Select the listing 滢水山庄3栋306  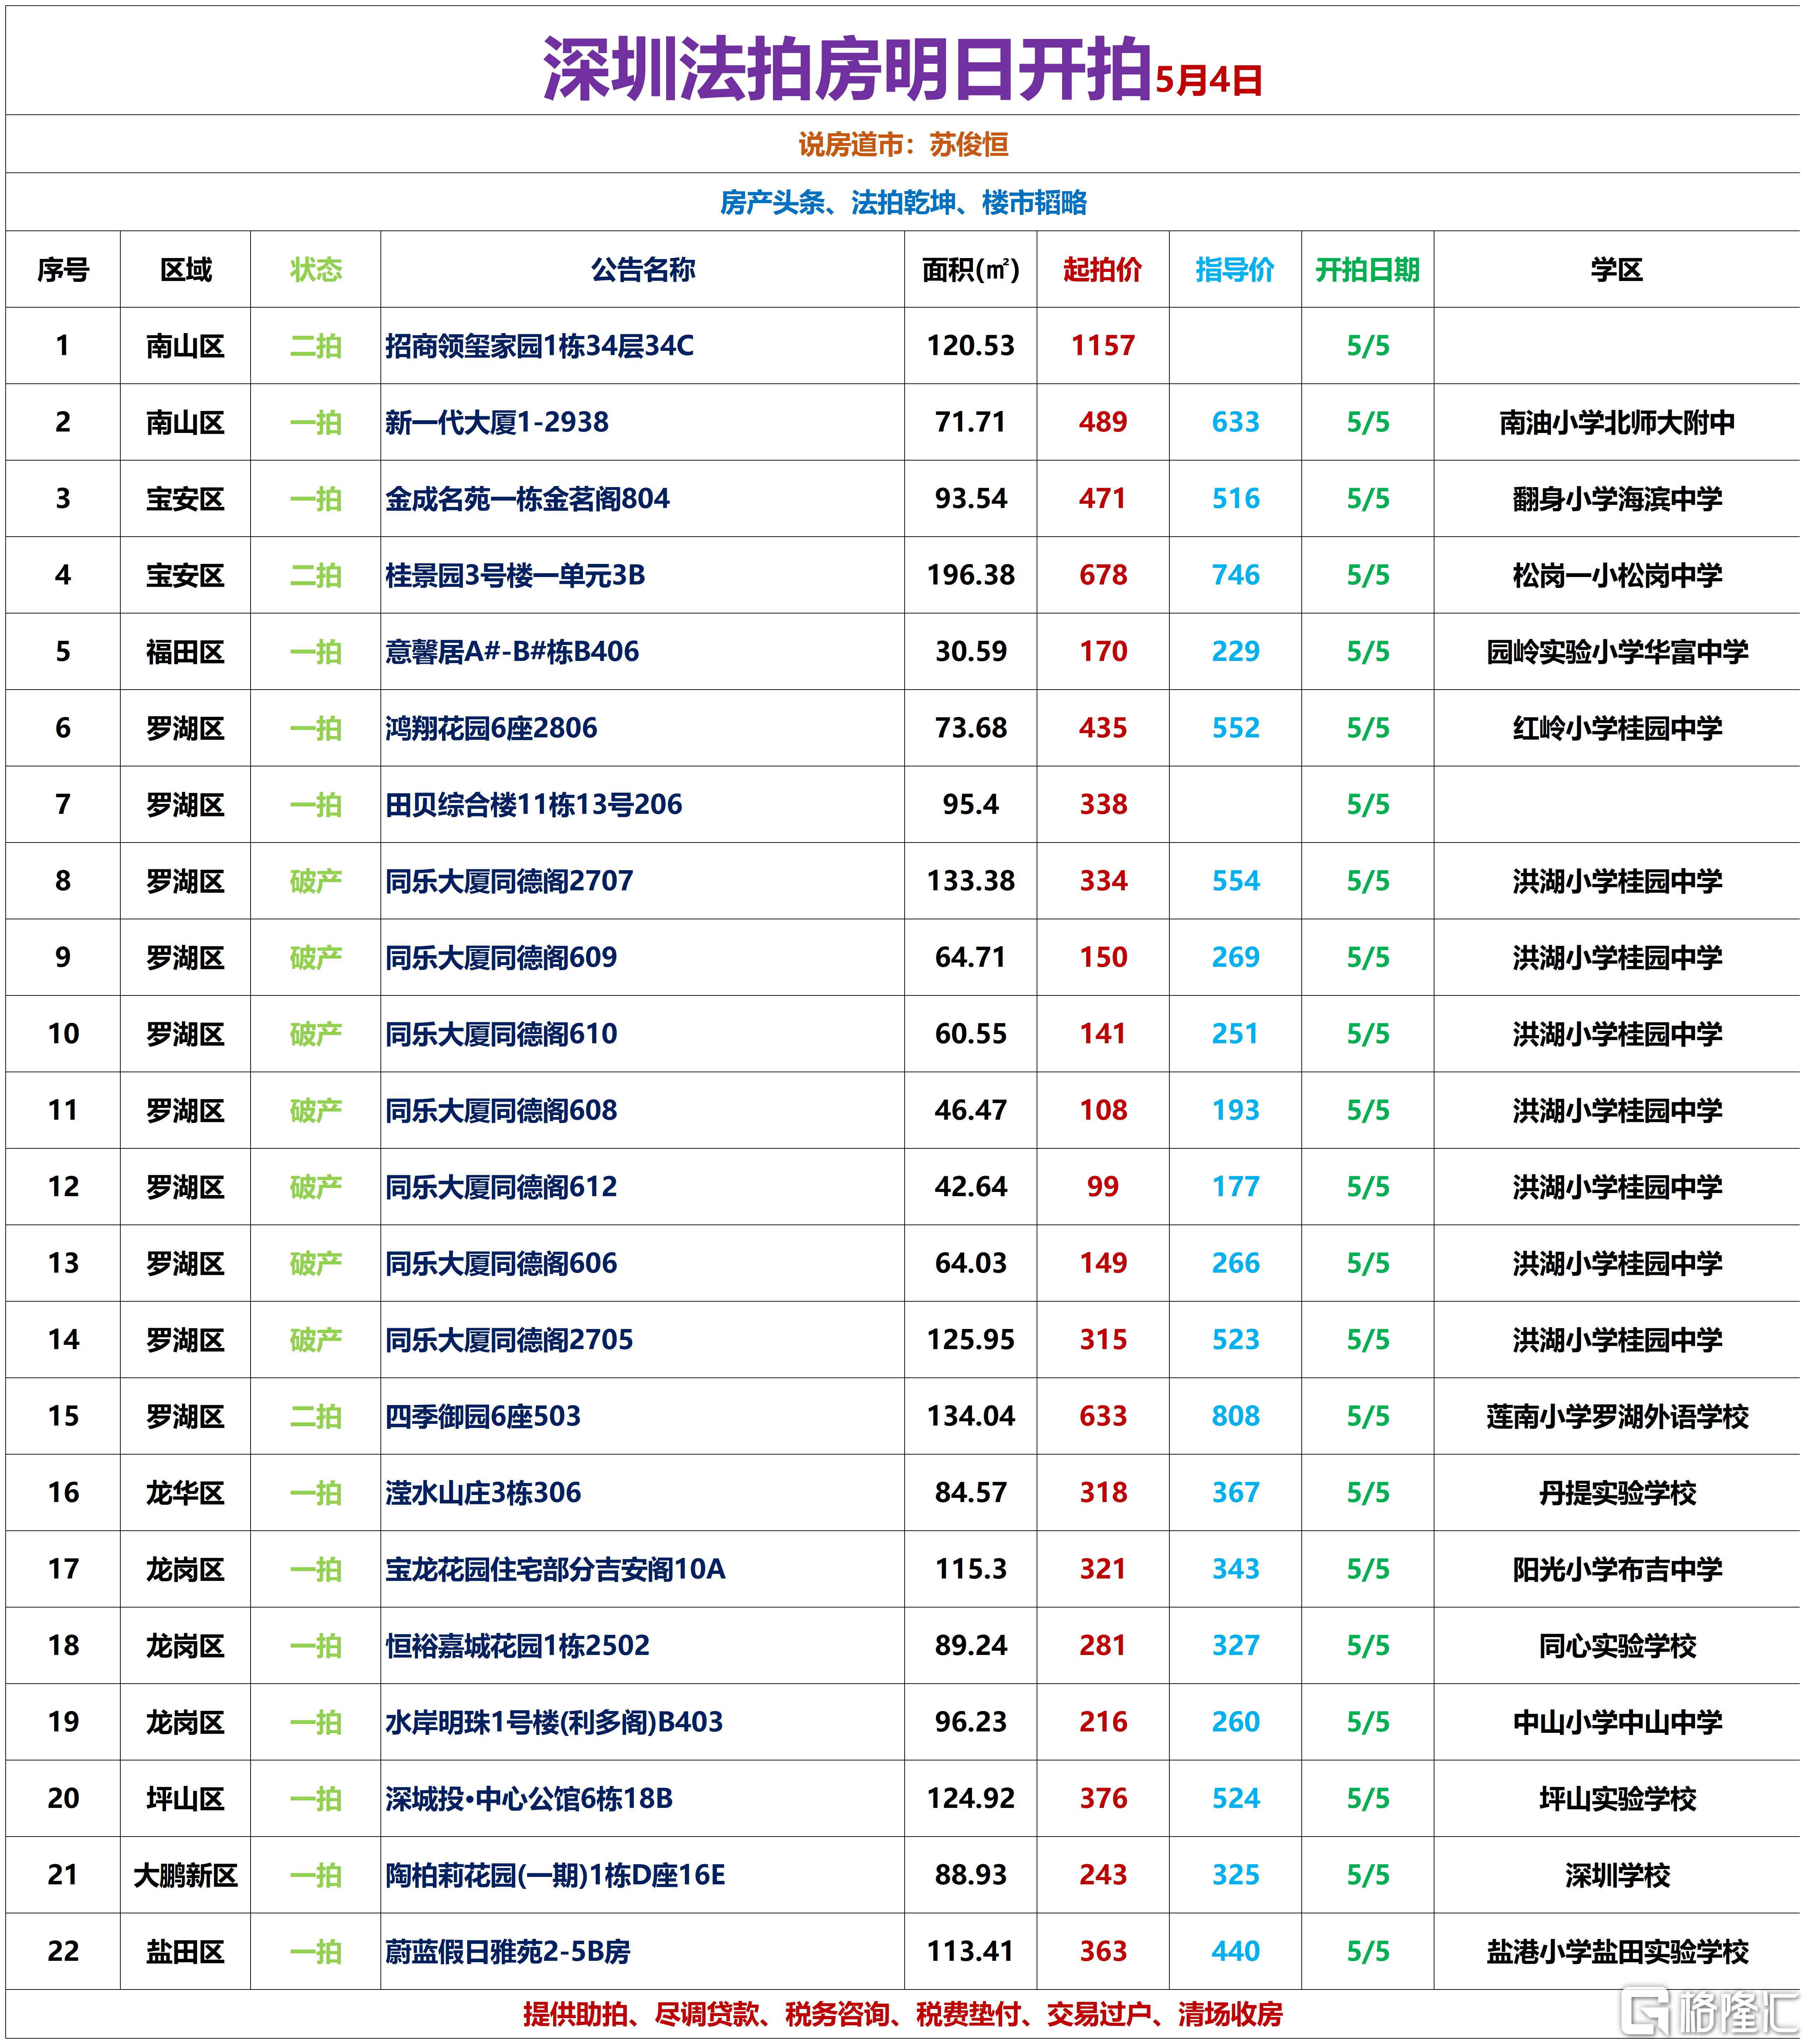click(x=483, y=1494)
